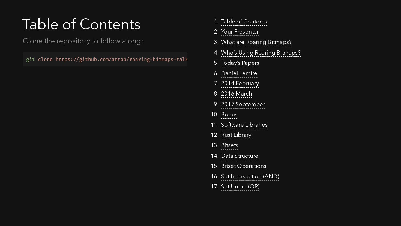Screen dimensions: 401x226
Task: Open the Daniel Lemire link
Action: pyautogui.click(x=239, y=73)
